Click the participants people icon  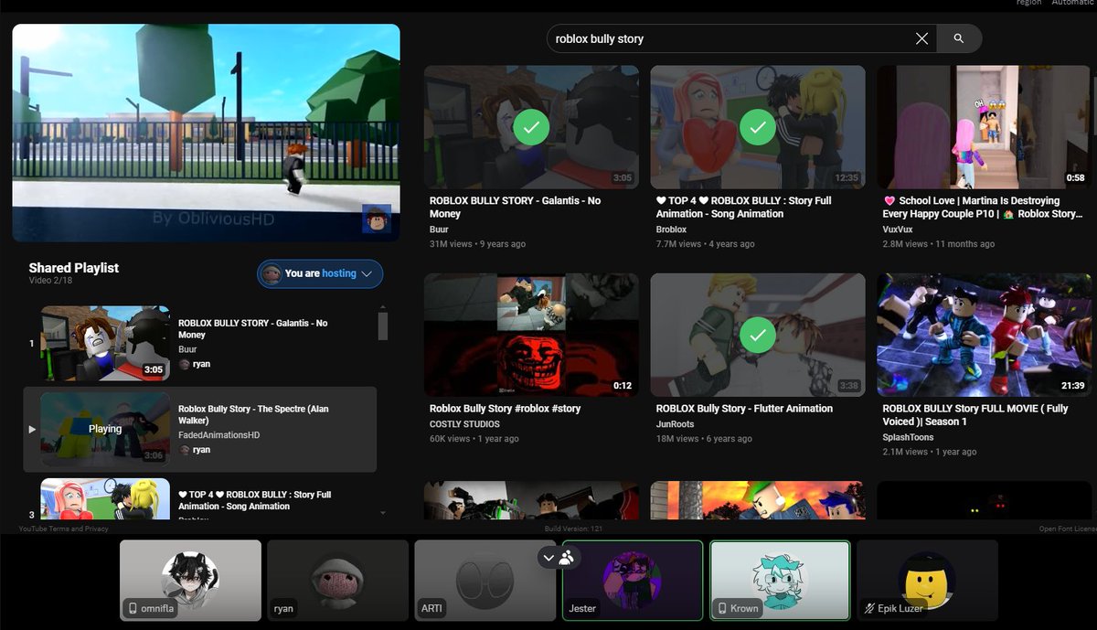click(567, 557)
